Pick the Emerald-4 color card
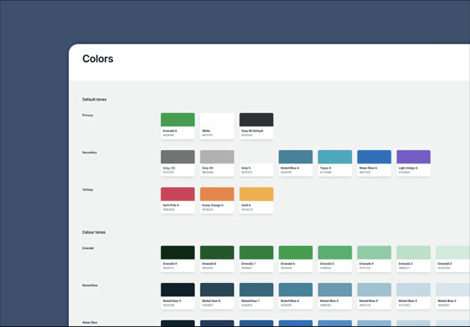This screenshot has width=470, height=327. coord(374,259)
